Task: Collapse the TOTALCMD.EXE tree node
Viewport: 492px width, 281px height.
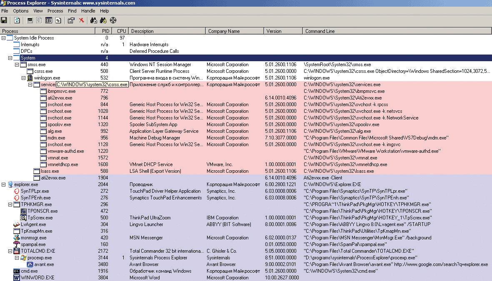Action: point(10,251)
